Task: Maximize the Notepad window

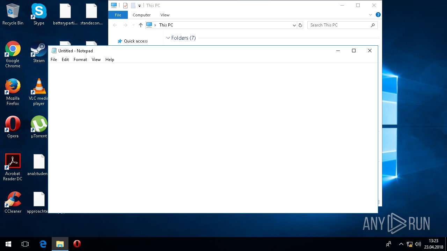Action: click(354, 51)
